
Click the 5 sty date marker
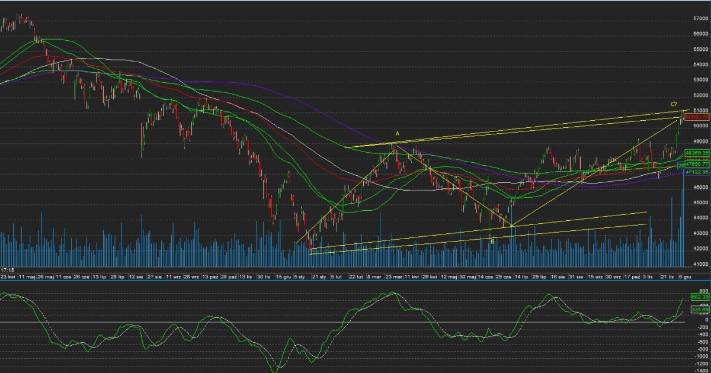coord(301,276)
